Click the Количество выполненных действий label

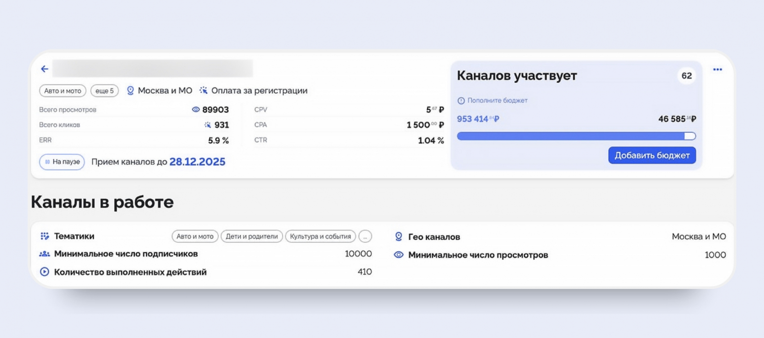(130, 272)
